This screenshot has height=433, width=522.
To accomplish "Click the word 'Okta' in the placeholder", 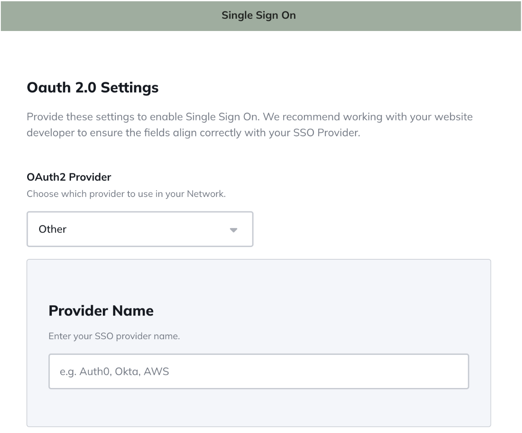I will pos(127,372).
